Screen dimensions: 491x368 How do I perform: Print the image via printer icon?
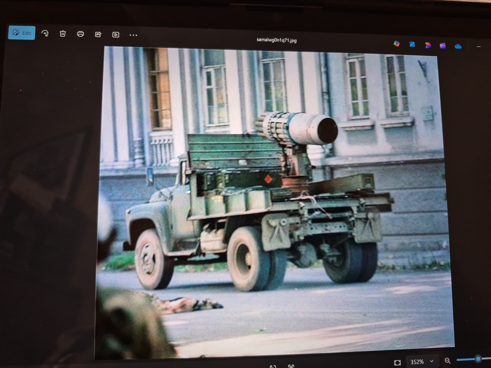coord(80,34)
